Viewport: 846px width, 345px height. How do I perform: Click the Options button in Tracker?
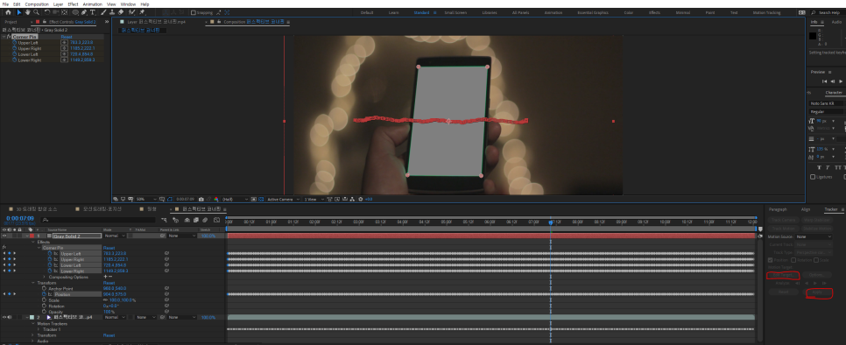pos(816,275)
